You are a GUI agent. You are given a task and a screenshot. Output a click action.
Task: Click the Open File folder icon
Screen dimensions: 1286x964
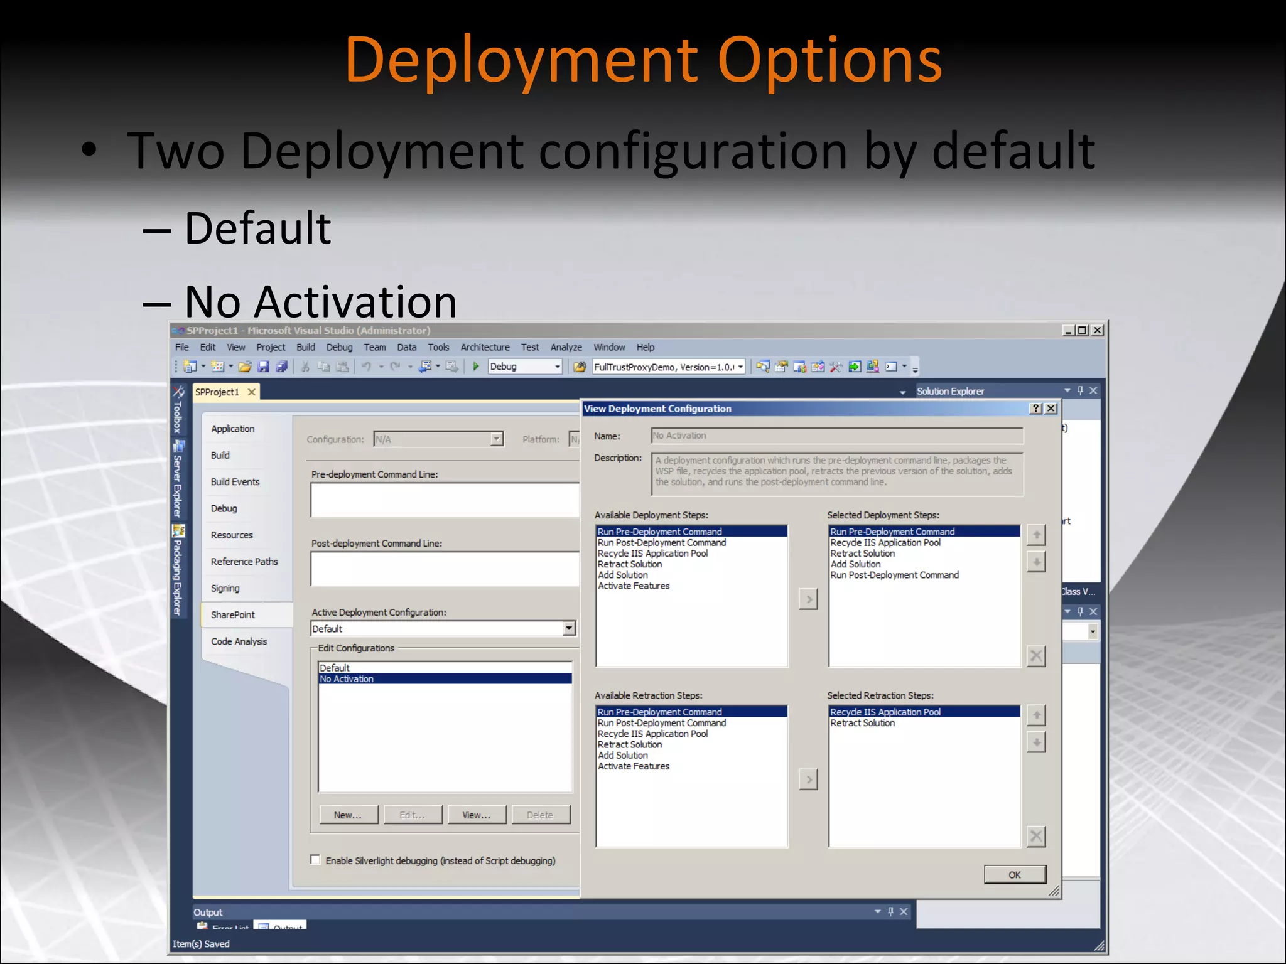245,367
